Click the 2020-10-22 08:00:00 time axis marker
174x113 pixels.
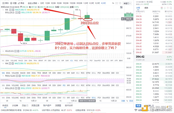click(87, 101)
